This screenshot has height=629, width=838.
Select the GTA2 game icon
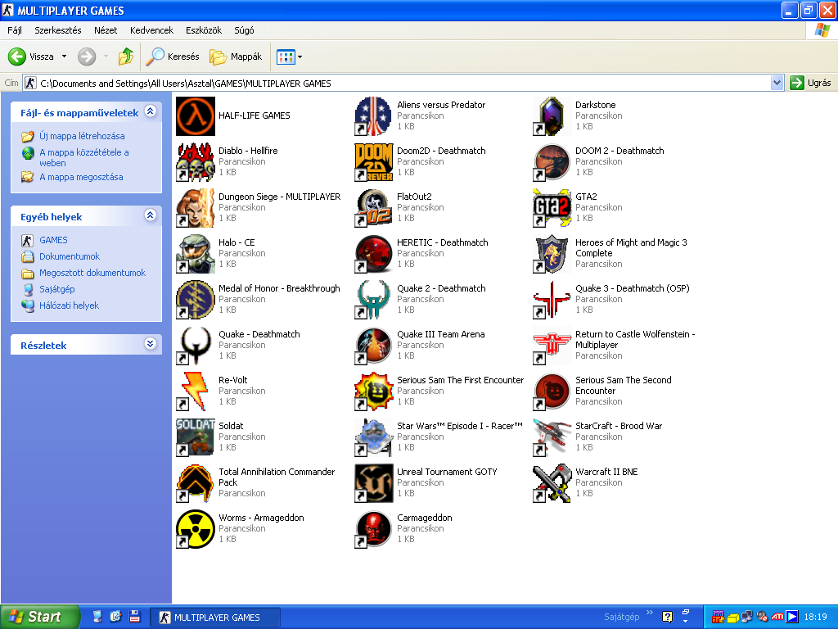[x=552, y=208]
